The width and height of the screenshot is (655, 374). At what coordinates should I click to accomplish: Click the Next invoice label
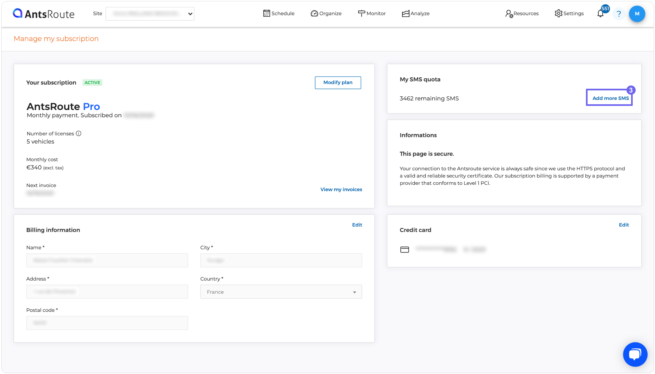pyautogui.click(x=41, y=185)
